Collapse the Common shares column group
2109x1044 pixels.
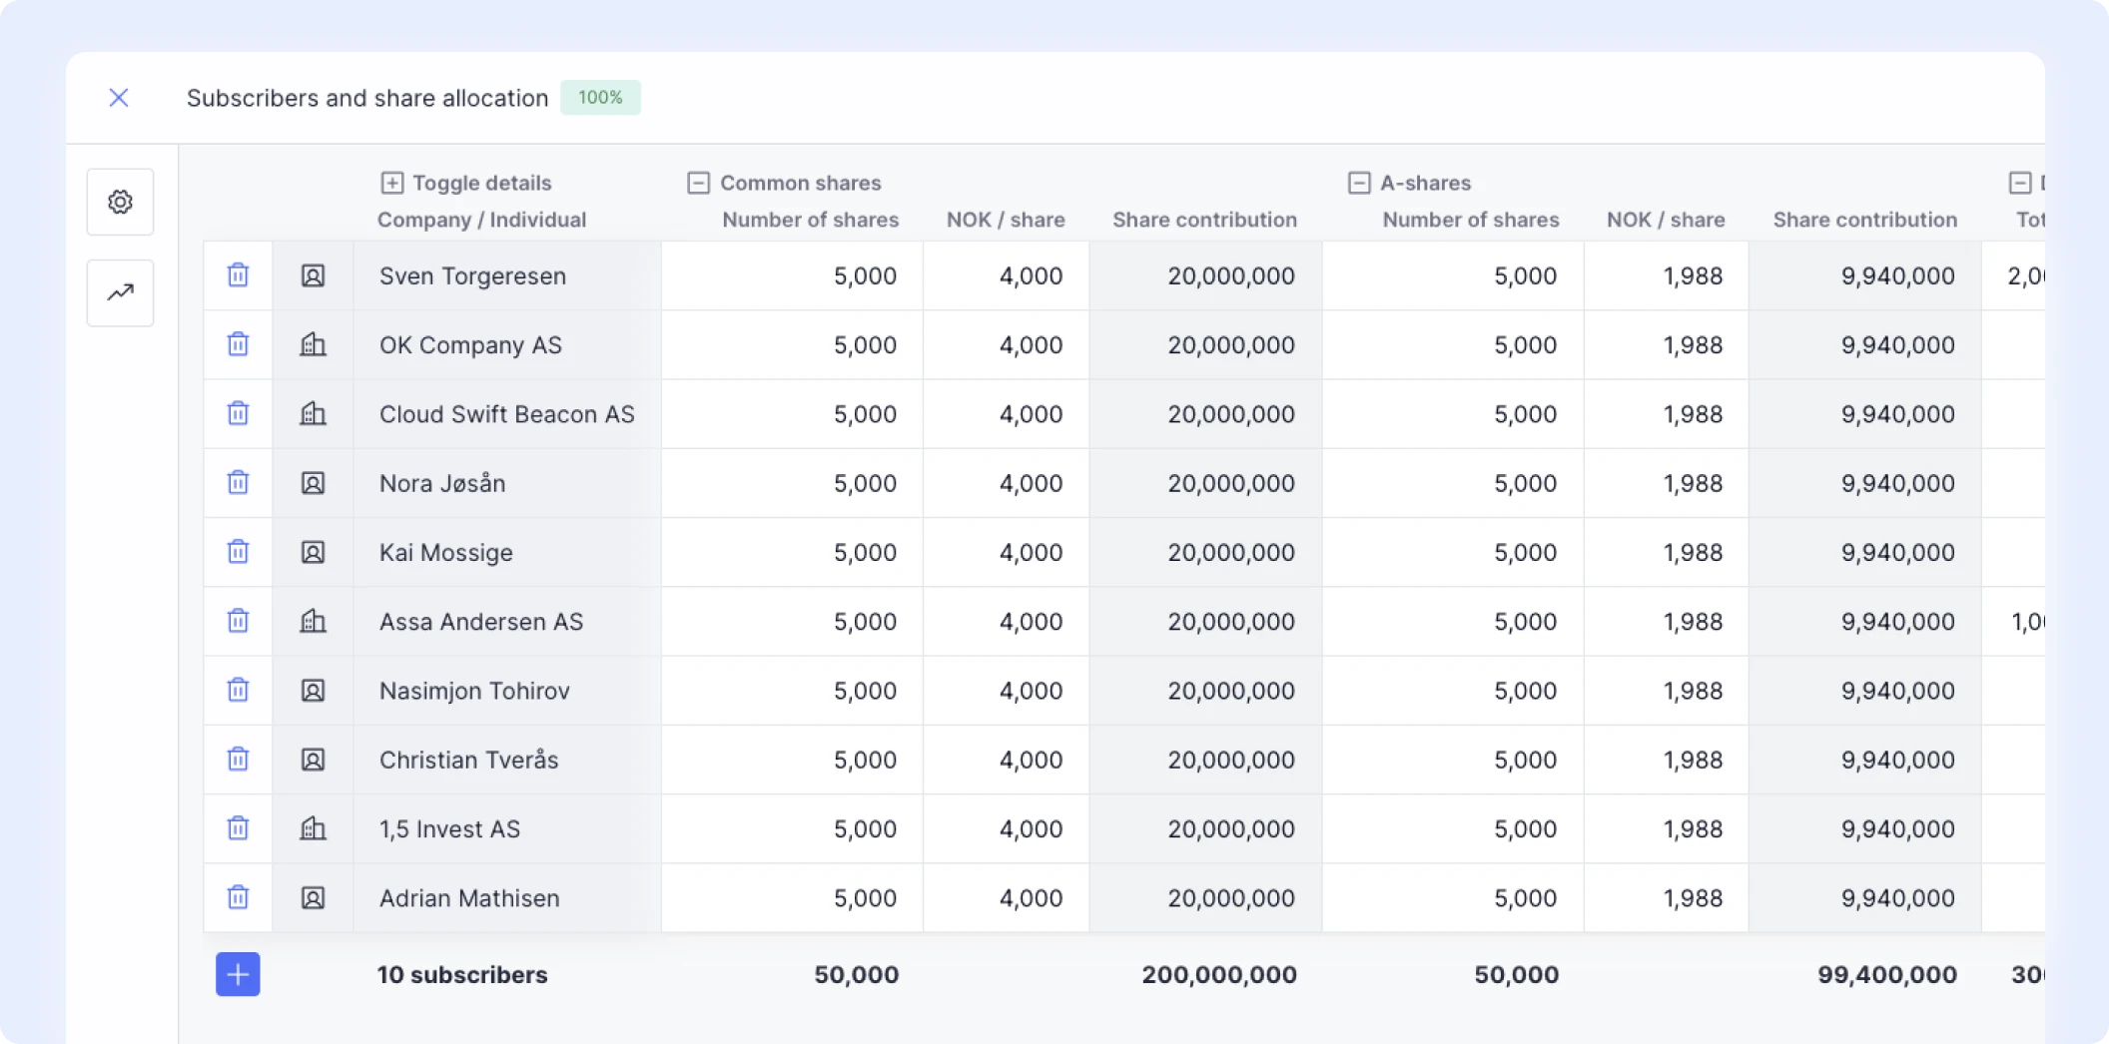(698, 183)
